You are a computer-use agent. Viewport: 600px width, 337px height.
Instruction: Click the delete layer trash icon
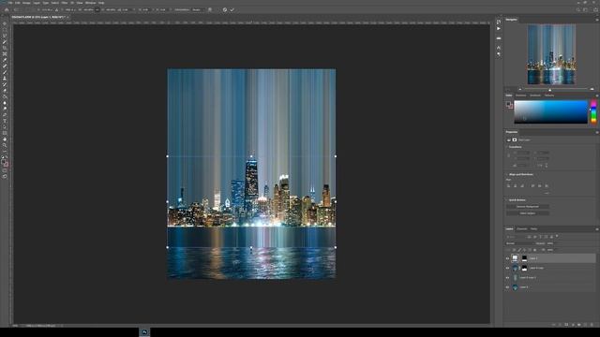click(x=592, y=325)
